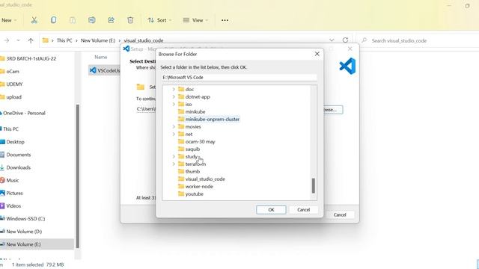Expand the doc folder node
This screenshot has width=479, height=269.
coord(174,90)
